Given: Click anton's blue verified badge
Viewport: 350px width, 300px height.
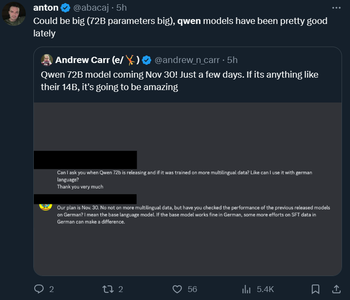Looking at the screenshot, I should (66, 8).
